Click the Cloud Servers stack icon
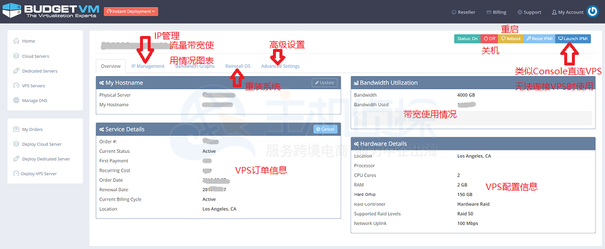Viewport: 605px width, 249px height. (16, 56)
